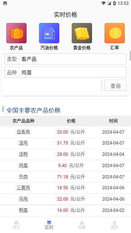Click the price 22.00 元/公斤
Image resolution: width=131 pixels, height=233 pixels.
point(71,199)
